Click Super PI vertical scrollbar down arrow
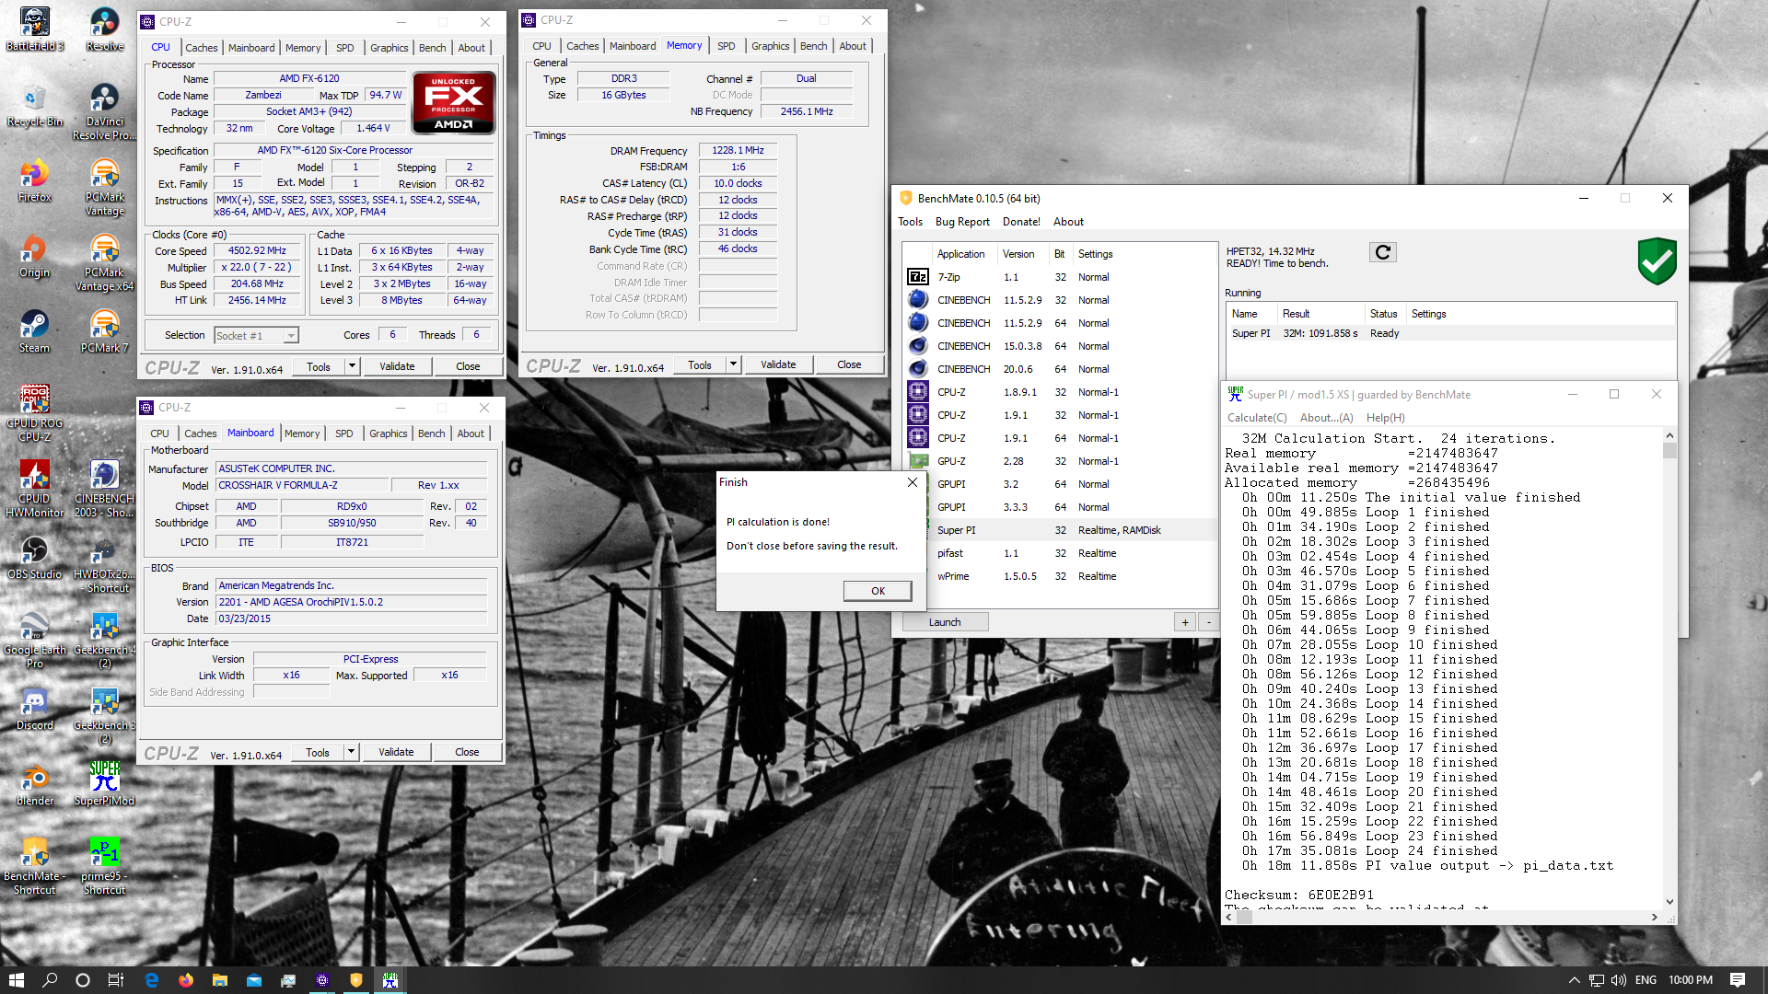The width and height of the screenshot is (1768, 994). click(1669, 902)
